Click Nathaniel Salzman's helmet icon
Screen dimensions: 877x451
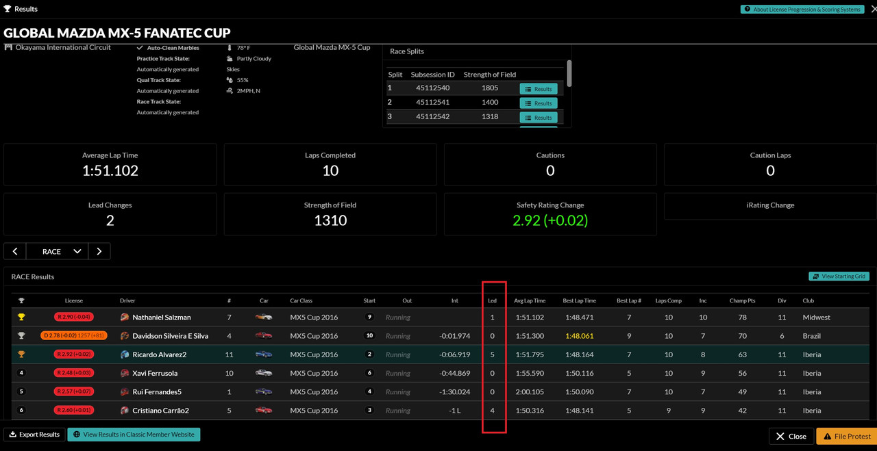coord(125,318)
